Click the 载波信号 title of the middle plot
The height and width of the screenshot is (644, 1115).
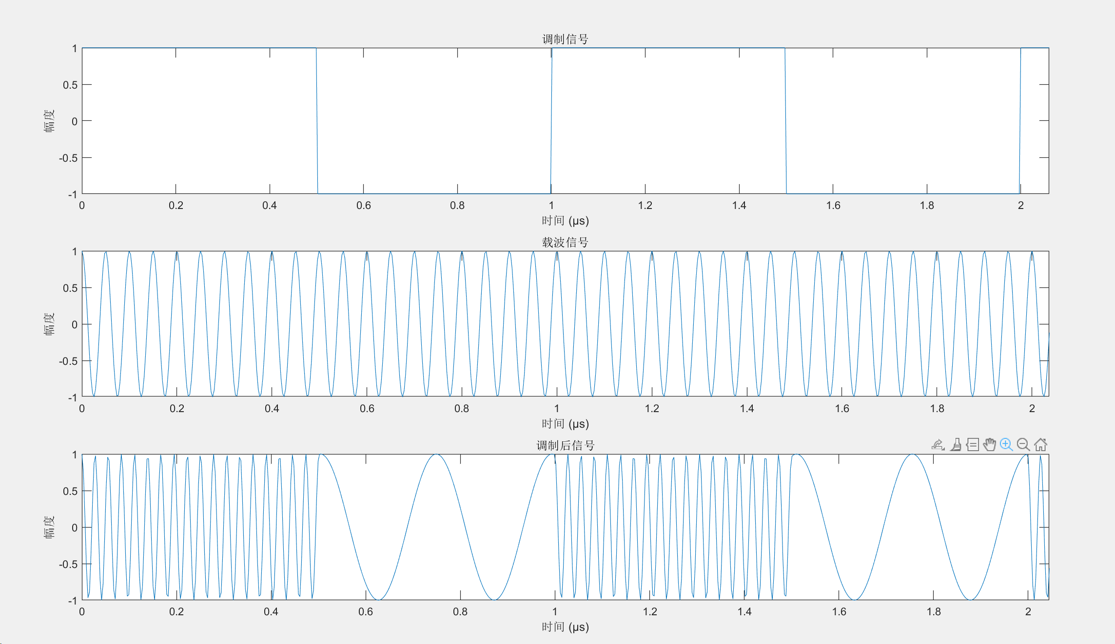click(565, 242)
